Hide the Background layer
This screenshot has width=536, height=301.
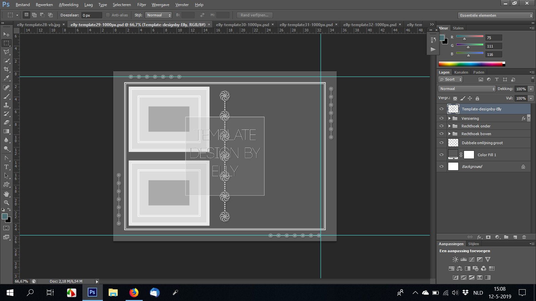coord(442,167)
